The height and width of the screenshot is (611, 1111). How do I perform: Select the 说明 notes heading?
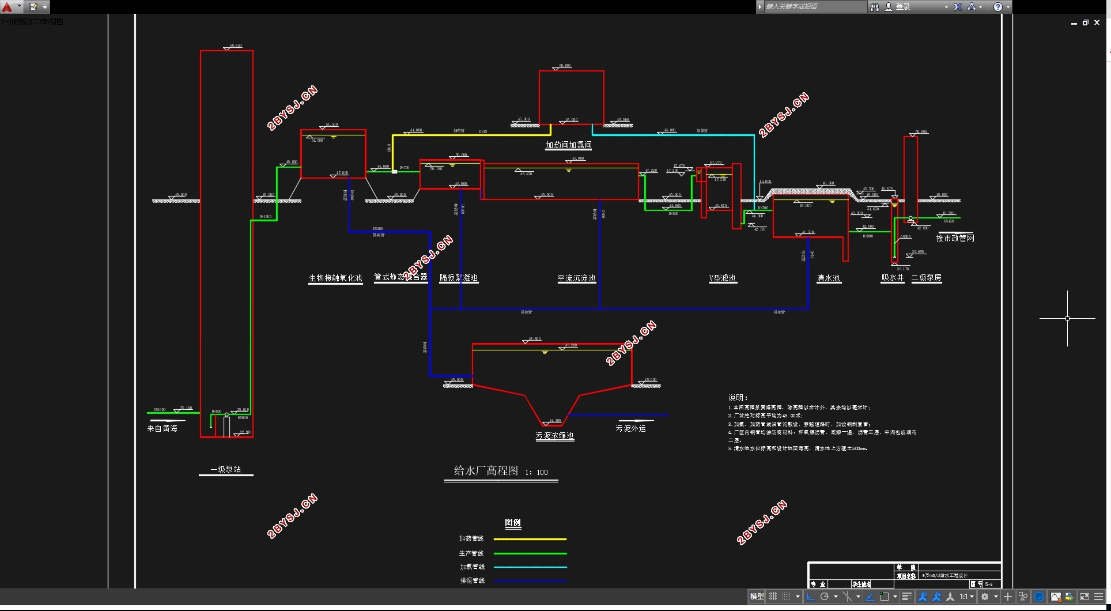[x=738, y=398]
